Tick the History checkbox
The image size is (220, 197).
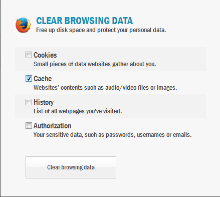[29, 102]
